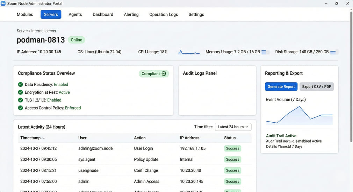The height and width of the screenshot is (192, 353).
Task: Click the green check beside Encryption at Rest
Action: click(x=20, y=92)
